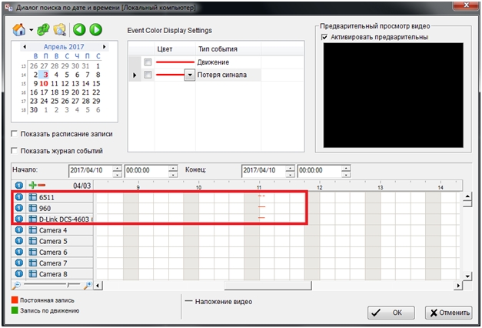Open color dropdown for 'Потеря сигнала'

pyautogui.click(x=189, y=75)
